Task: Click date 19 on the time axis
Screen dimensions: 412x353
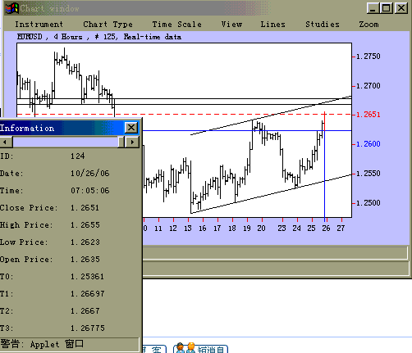Action: [x=247, y=229]
